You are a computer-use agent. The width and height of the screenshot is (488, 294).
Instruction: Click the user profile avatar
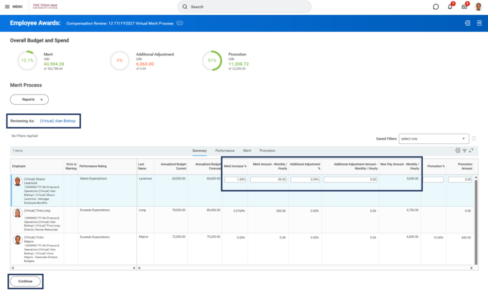pos(478,7)
